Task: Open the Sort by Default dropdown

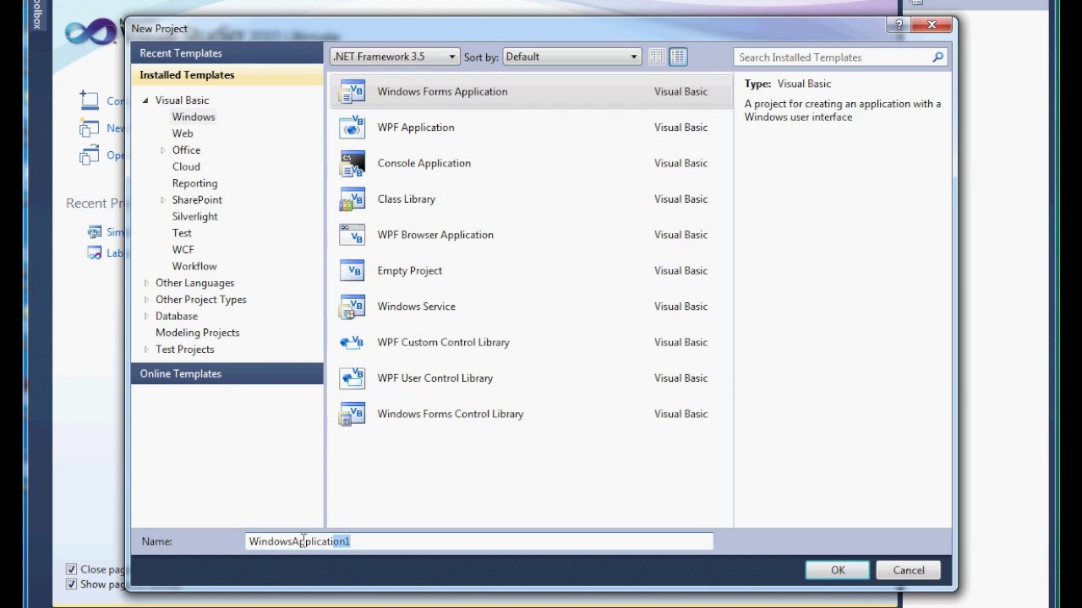Action: pyautogui.click(x=571, y=57)
